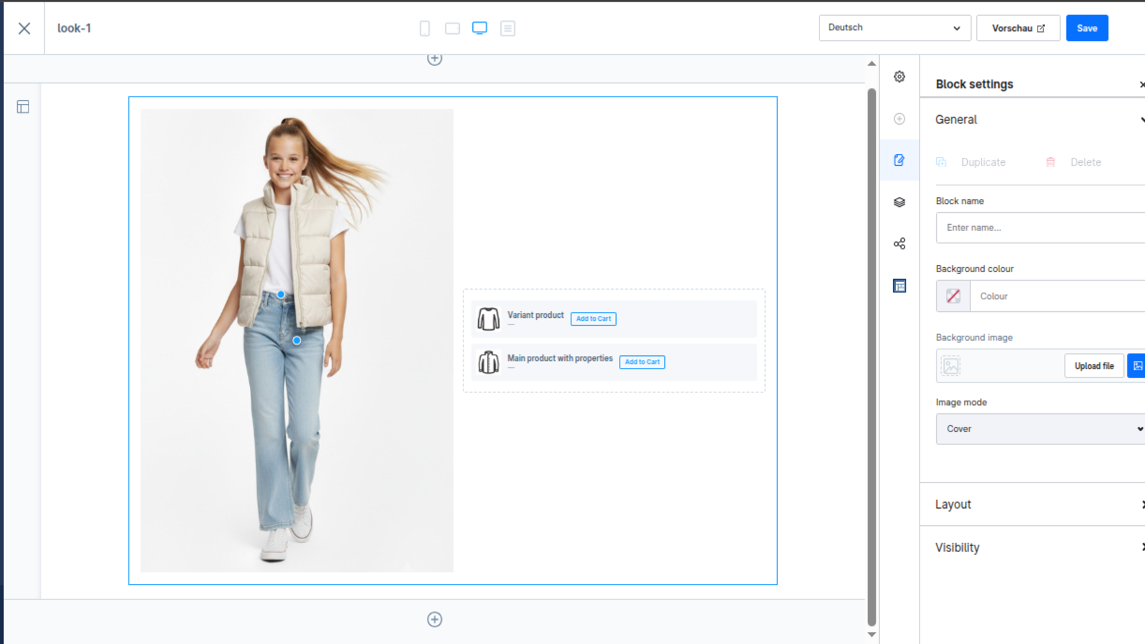1145x644 pixels.
Task: Click 'Main product with properties' text
Action: (x=559, y=358)
